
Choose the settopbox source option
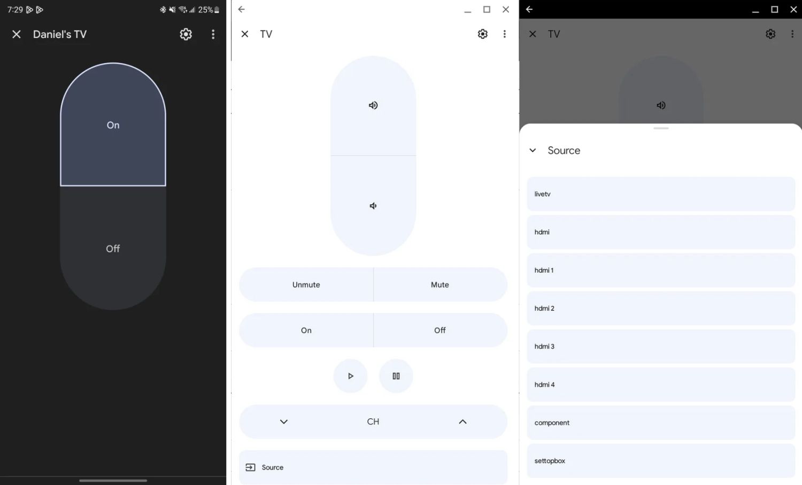pos(660,460)
